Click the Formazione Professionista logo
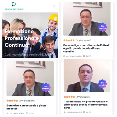Image resolution: width=117 pixels, height=117 pixels. (x=14, y=6)
